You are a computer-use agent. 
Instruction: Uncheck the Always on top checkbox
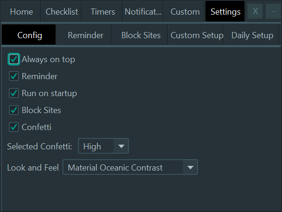point(14,59)
